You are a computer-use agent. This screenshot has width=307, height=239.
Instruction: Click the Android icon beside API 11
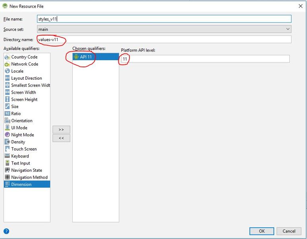click(76, 57)
